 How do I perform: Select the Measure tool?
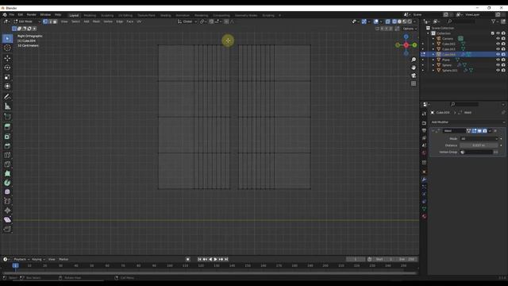coord(7,106)
